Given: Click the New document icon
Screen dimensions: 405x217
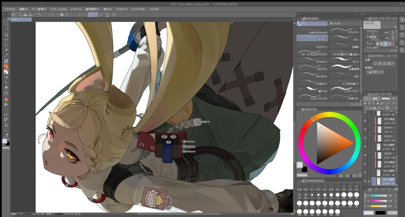Looking at the screenshot, I should (20, 14).
